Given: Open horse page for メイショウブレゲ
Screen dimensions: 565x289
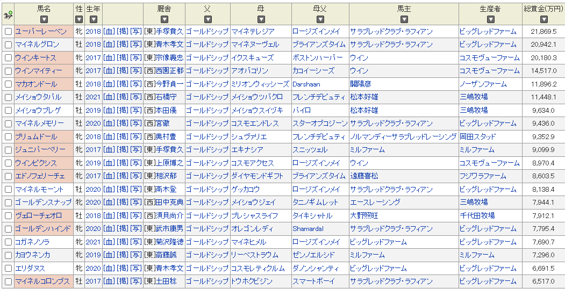Looking at the screenshot, I should point(38,111).
